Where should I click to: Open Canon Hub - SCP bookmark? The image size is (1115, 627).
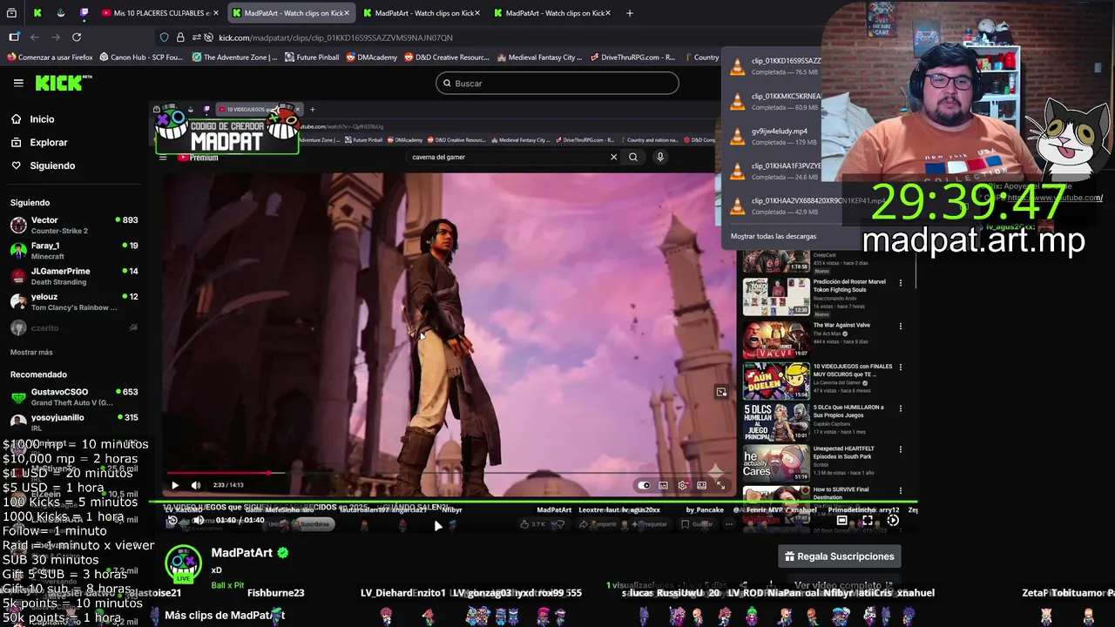pyautogui.click(x=141, y=57)
